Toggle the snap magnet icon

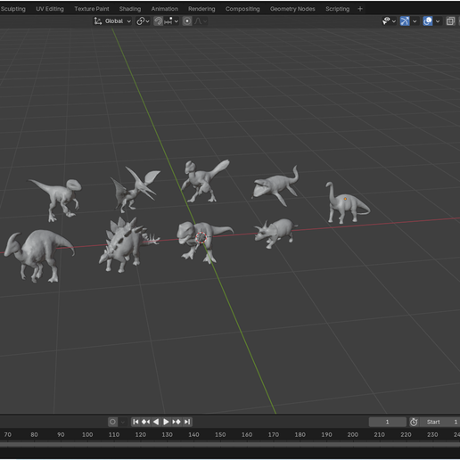click(x=158, y=21)
